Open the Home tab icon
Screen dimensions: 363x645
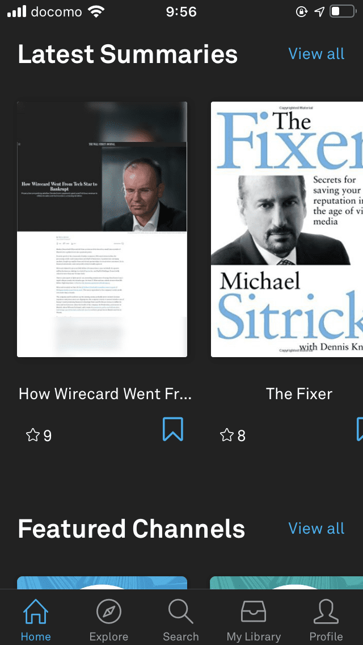point(36,612)
